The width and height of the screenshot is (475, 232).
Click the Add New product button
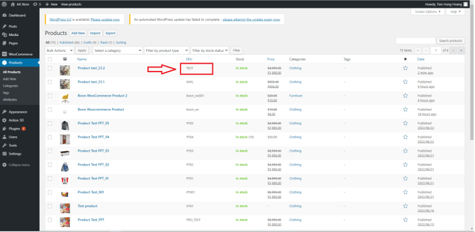click(78, 33)
